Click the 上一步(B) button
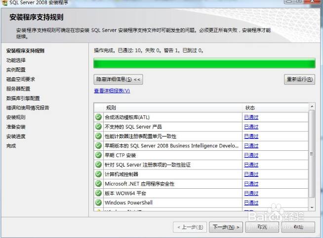Image resolution: width=323 pixels, height=238 pixels. coord(190,227)
